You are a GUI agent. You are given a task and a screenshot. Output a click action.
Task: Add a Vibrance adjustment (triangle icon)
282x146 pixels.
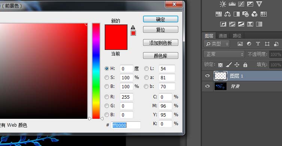pos(259,4)
